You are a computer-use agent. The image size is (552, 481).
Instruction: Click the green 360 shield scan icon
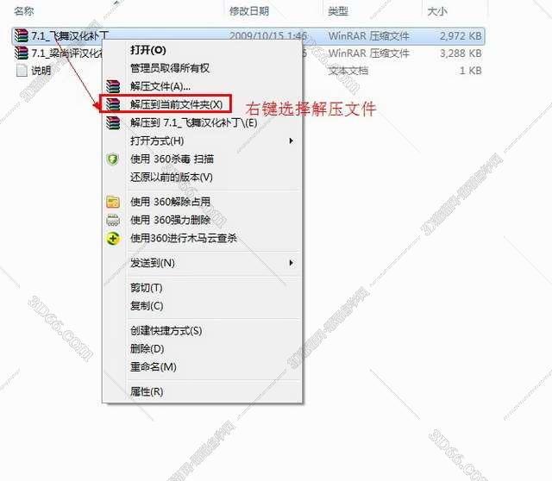tap(113, 159)
